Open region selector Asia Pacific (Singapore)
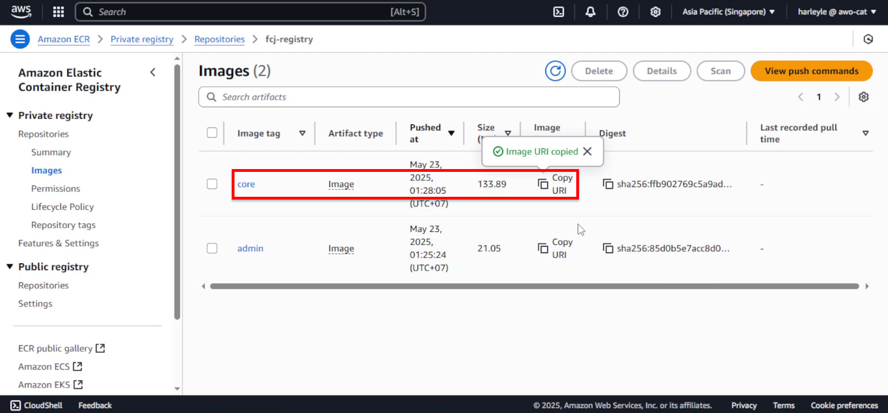Image resolution: width=888 pixels, height=413 pixels. (x=728, y=12)
